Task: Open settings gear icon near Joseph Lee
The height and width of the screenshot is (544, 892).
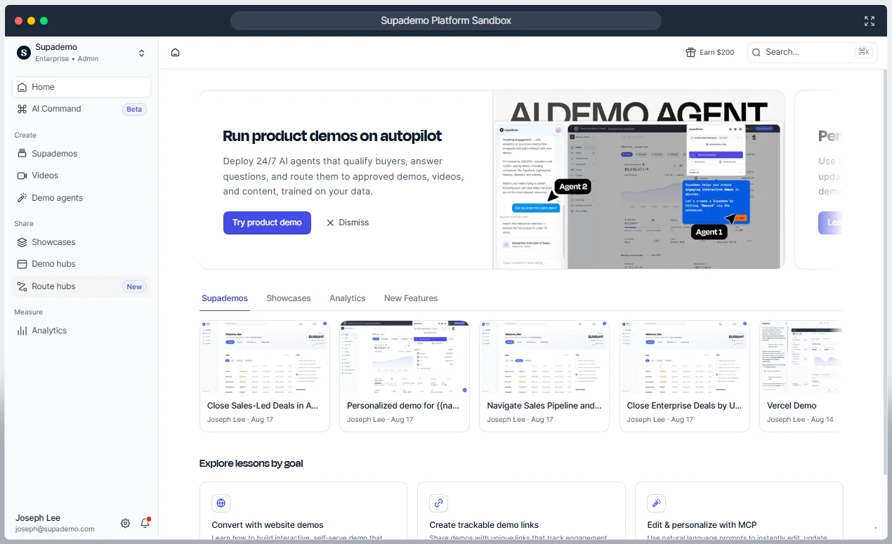Action: [x=125, y=523]
